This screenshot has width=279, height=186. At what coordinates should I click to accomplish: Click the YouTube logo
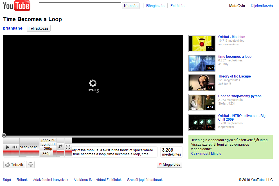click(x=17, y=6)
